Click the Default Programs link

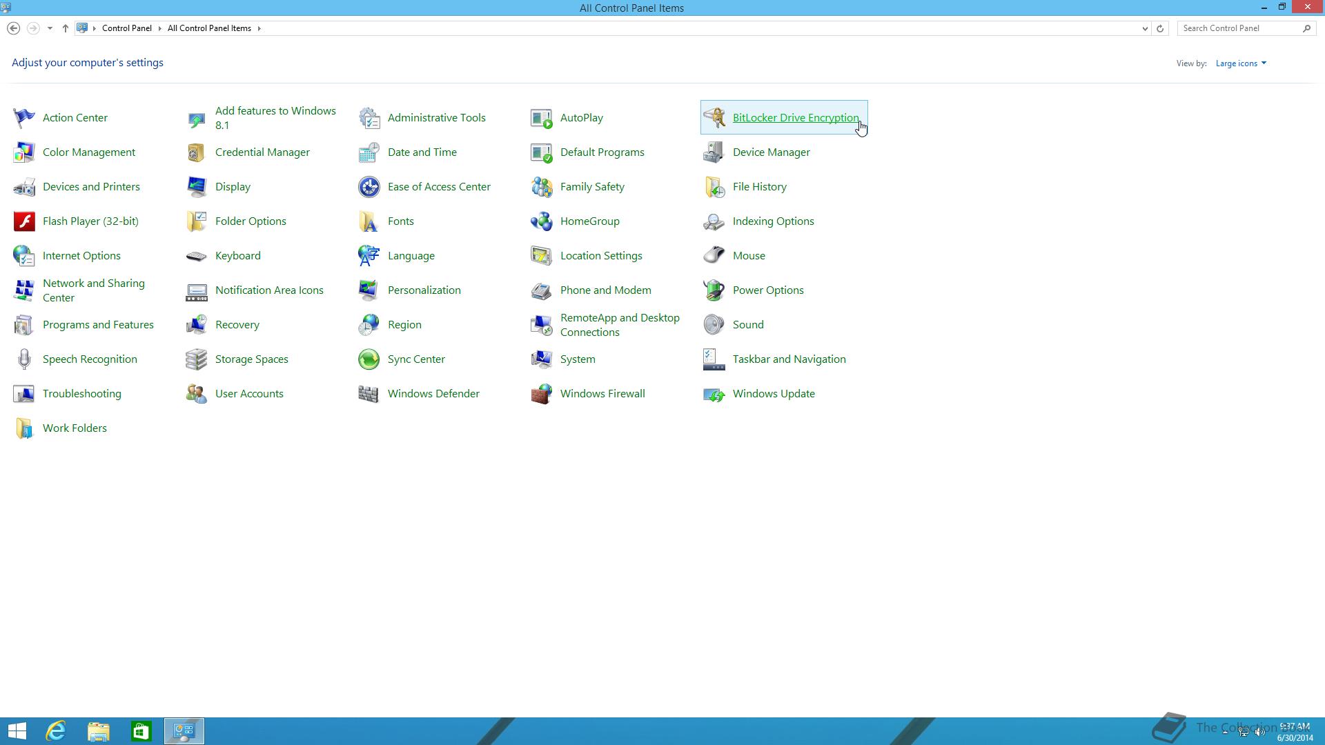tap(602, 152)
